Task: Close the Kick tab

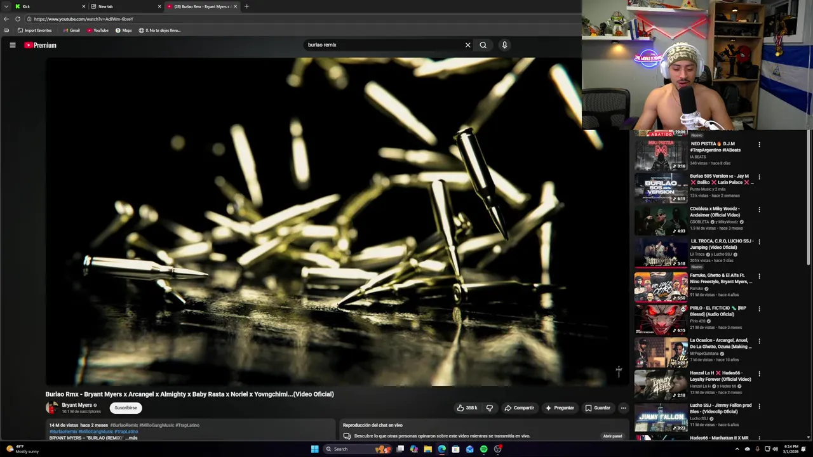Action: pyautogui.click(x=83, y=6)
